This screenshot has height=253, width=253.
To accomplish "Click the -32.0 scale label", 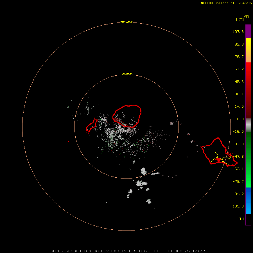I will click(x=238, y=144).
